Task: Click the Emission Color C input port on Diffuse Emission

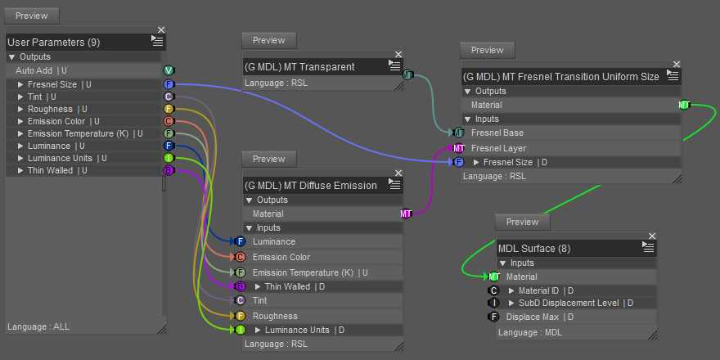Action: (x=240, y=257)
